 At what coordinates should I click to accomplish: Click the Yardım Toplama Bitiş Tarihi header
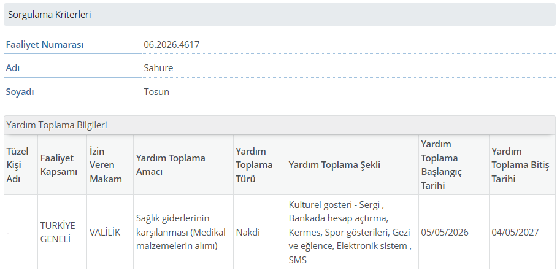pos(522,165)
